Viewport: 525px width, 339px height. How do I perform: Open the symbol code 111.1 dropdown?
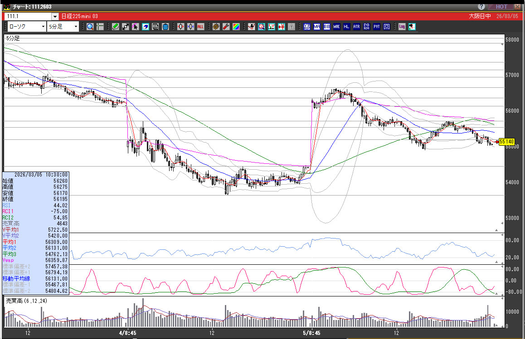(x=54, y=16)
